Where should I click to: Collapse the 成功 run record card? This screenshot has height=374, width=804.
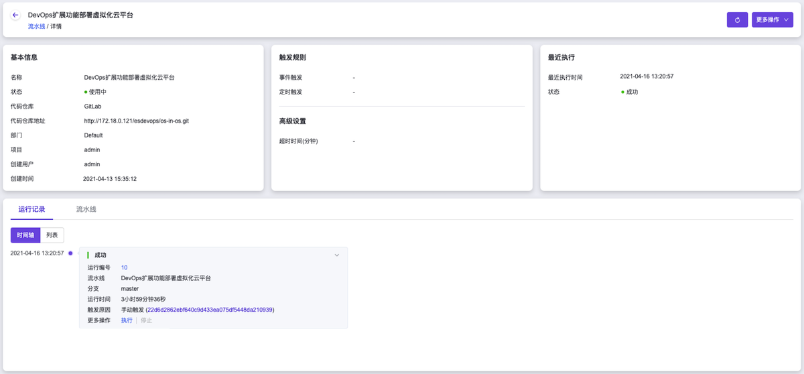coord(337,255)
